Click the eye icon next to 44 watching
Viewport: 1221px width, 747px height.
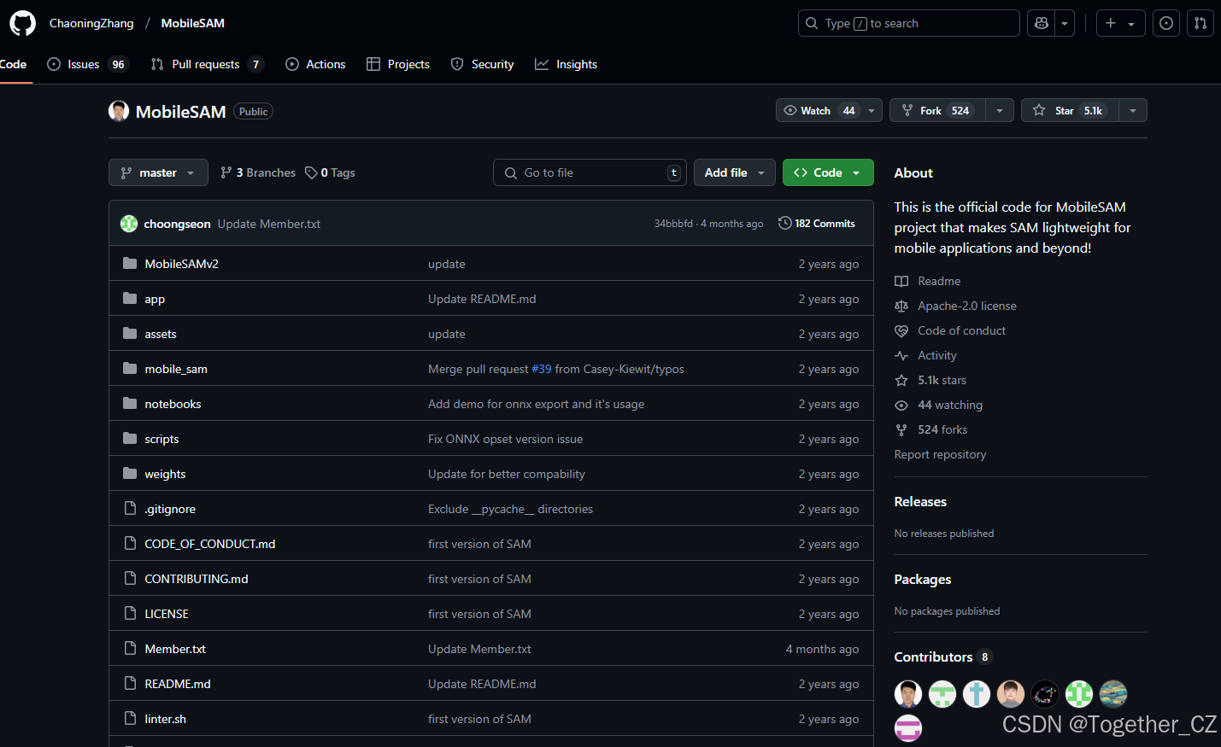pos(901,405)
